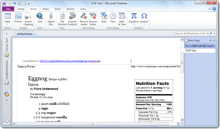Click the OneNote application icon in title bar
The width and height of the screenshot is (220, 129).
click(x=4, y=3)
